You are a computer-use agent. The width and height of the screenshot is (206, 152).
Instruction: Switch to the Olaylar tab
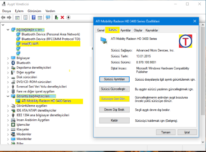(x=138, y=30)
